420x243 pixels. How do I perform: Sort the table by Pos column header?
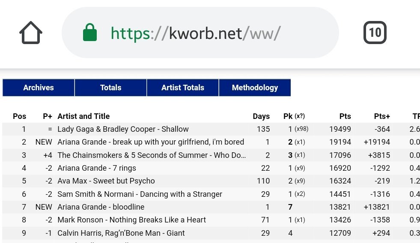pyautogui.click(x=20, y=116)
